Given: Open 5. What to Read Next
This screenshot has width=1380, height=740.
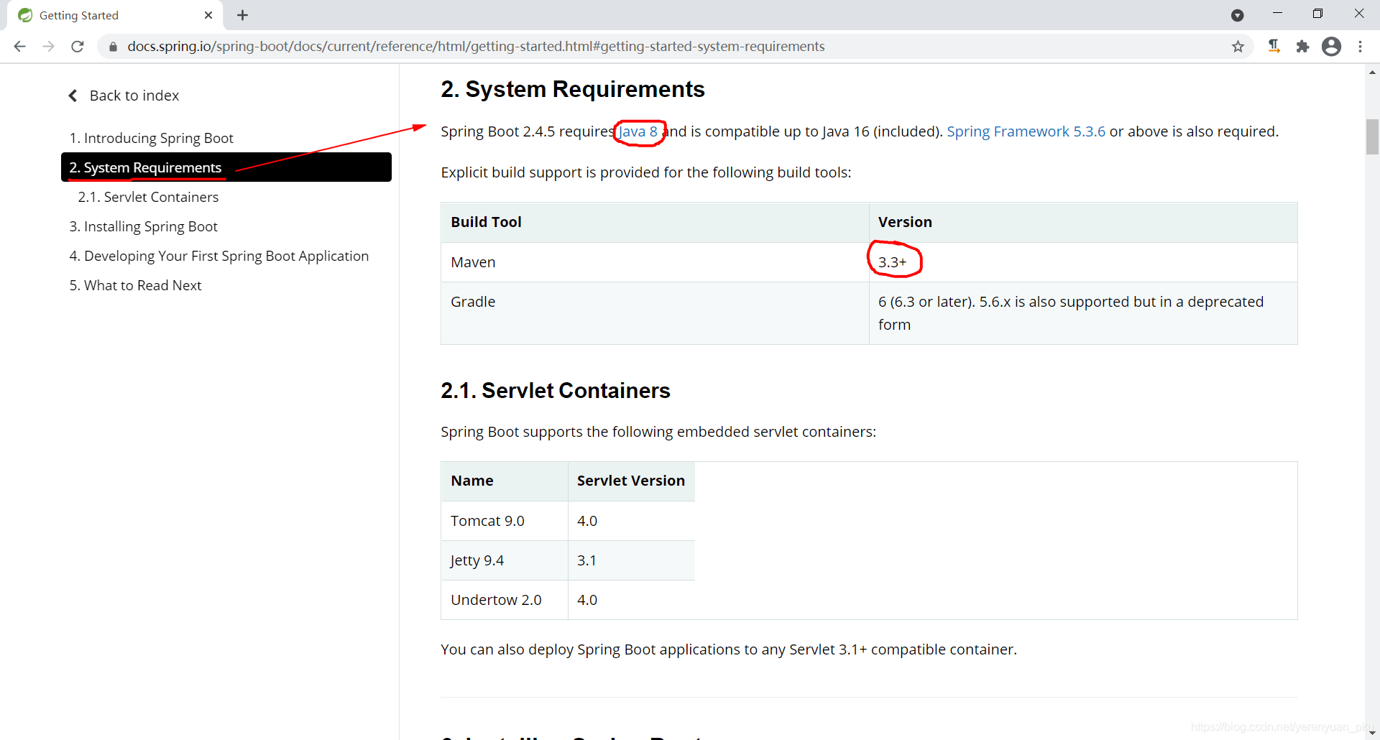Looking at the screenshot, I should (x=135, y=285).
